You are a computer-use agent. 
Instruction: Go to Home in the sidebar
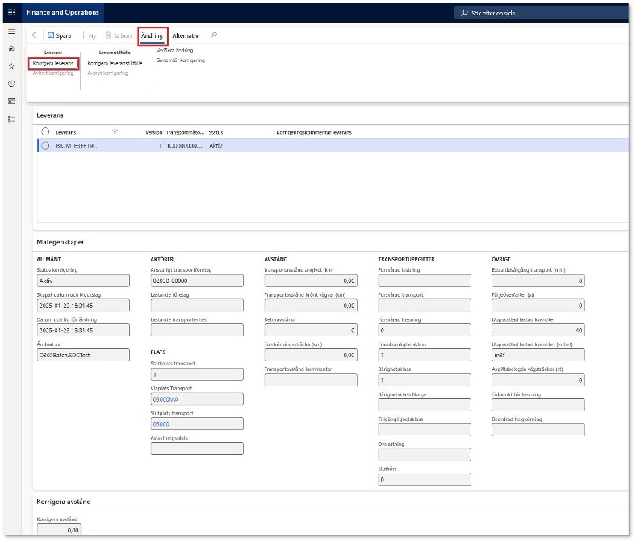(x=11, y=48)
